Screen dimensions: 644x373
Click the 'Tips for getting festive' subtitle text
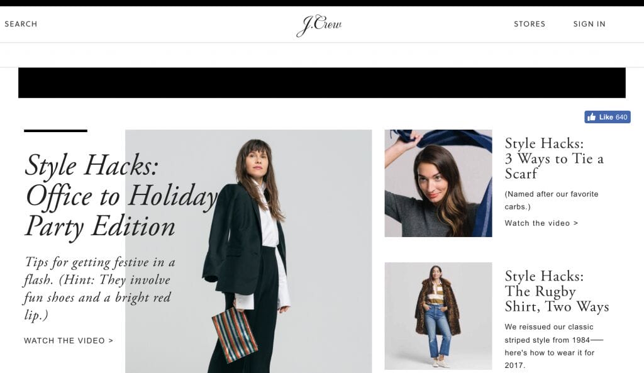pyautogui.click(x=99, y=288)
